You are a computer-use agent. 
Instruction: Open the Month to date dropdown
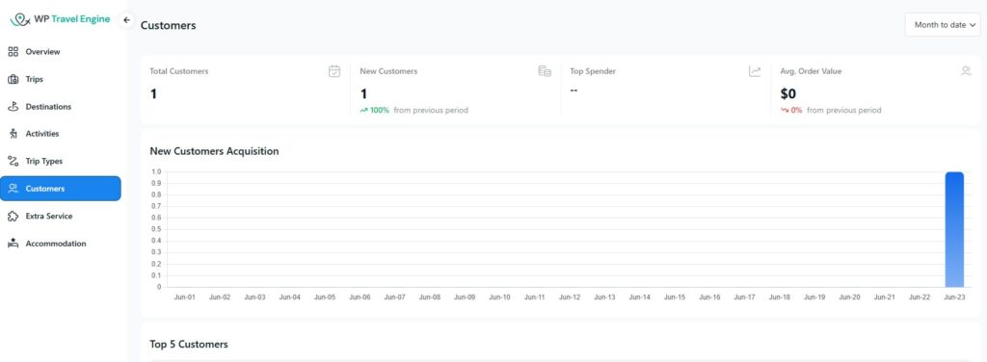(x=943, y=25)
